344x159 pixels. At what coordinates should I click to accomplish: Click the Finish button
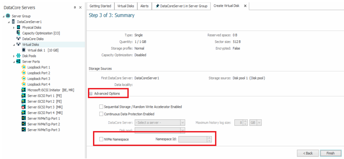330,153
